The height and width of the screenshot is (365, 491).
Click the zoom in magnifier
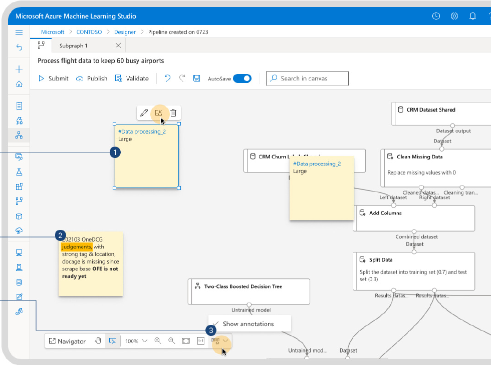(158, 340)
